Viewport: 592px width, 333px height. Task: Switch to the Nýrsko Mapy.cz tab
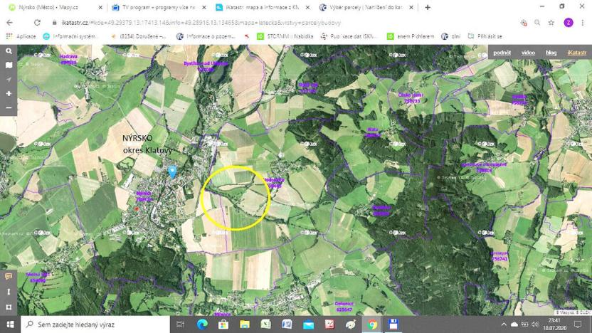tap(50, 7)
